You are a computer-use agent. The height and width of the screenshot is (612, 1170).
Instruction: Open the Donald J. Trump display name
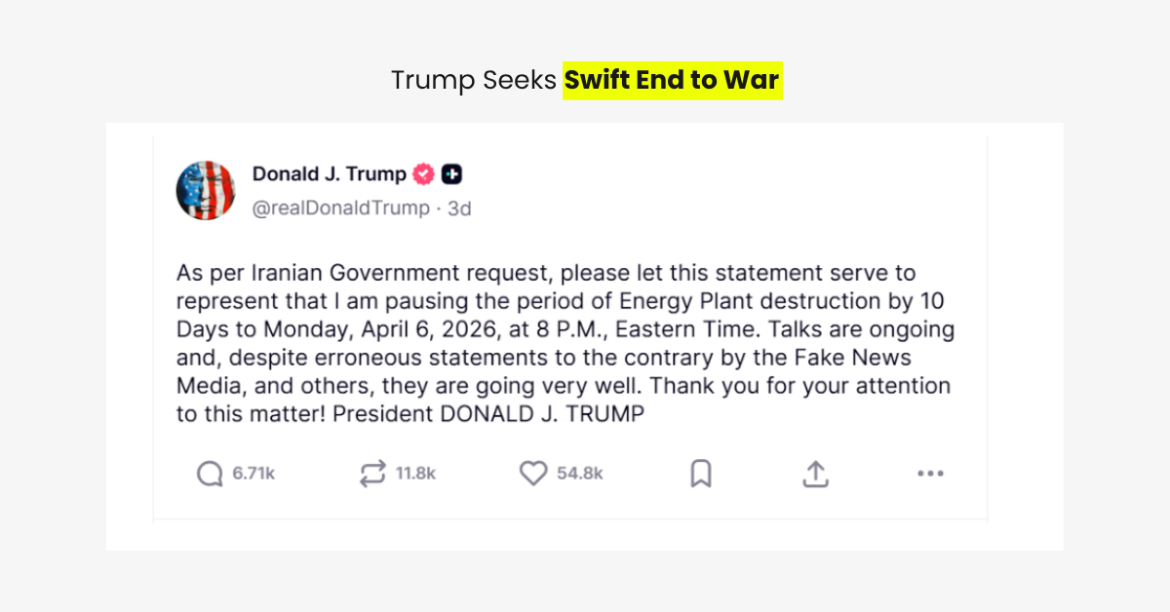point(329,174)
